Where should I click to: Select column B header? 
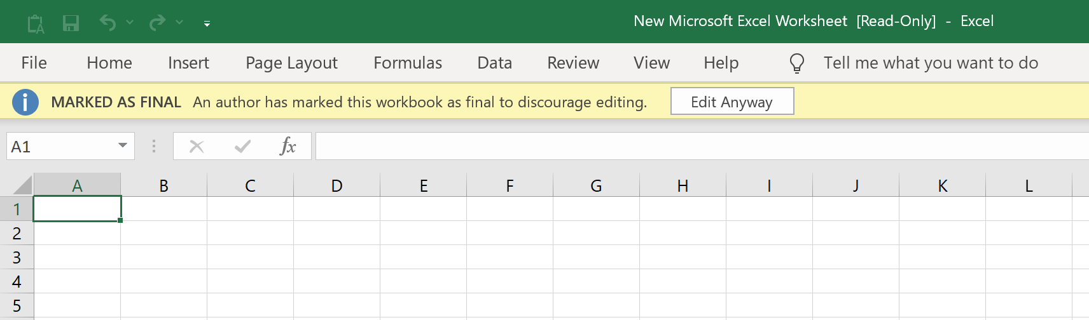click(x=163, y=185)
